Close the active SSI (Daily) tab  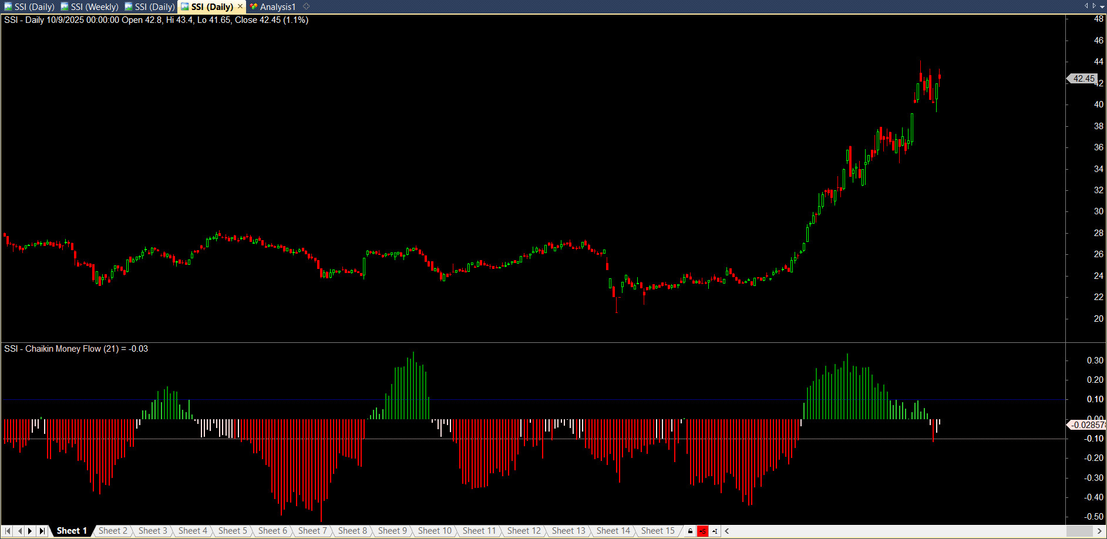[240, 6]
